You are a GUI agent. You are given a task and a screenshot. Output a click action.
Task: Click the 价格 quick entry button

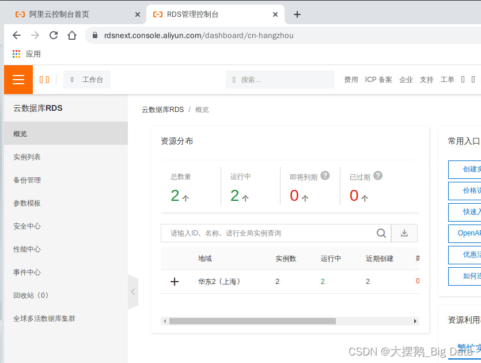tap(464, 190)
